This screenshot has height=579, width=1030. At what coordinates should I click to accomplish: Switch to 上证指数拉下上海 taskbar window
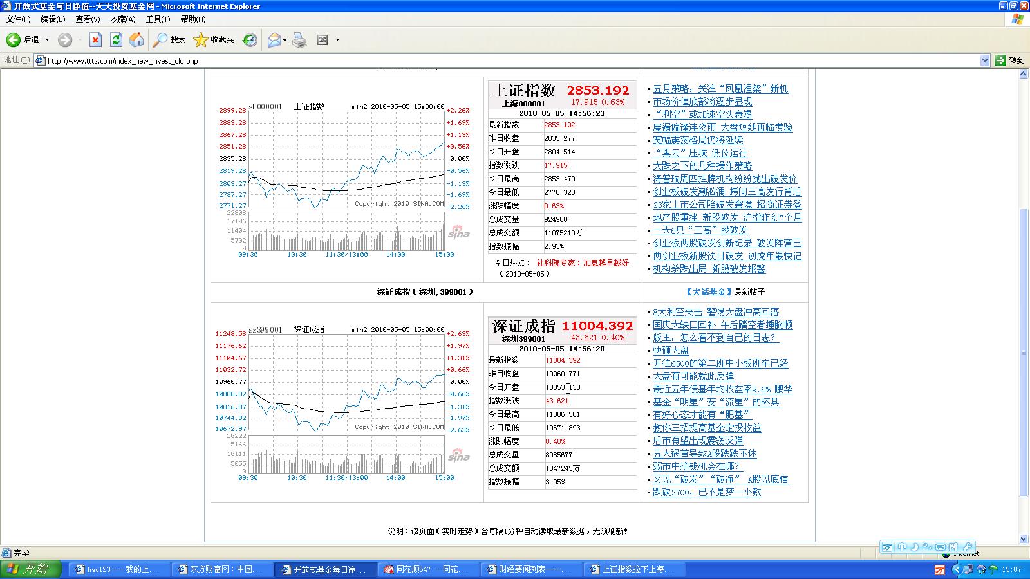pos(634,569)
